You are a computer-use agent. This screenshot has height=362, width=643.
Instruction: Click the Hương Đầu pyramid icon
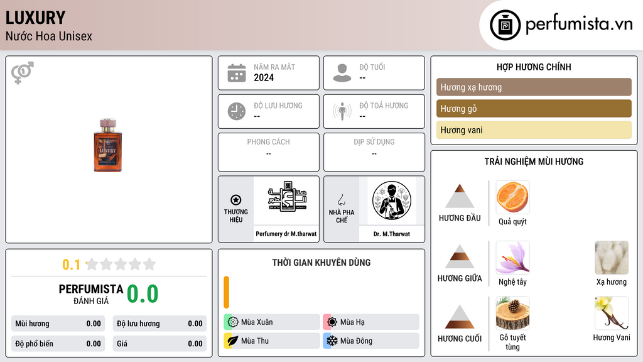tap(460, 196)
